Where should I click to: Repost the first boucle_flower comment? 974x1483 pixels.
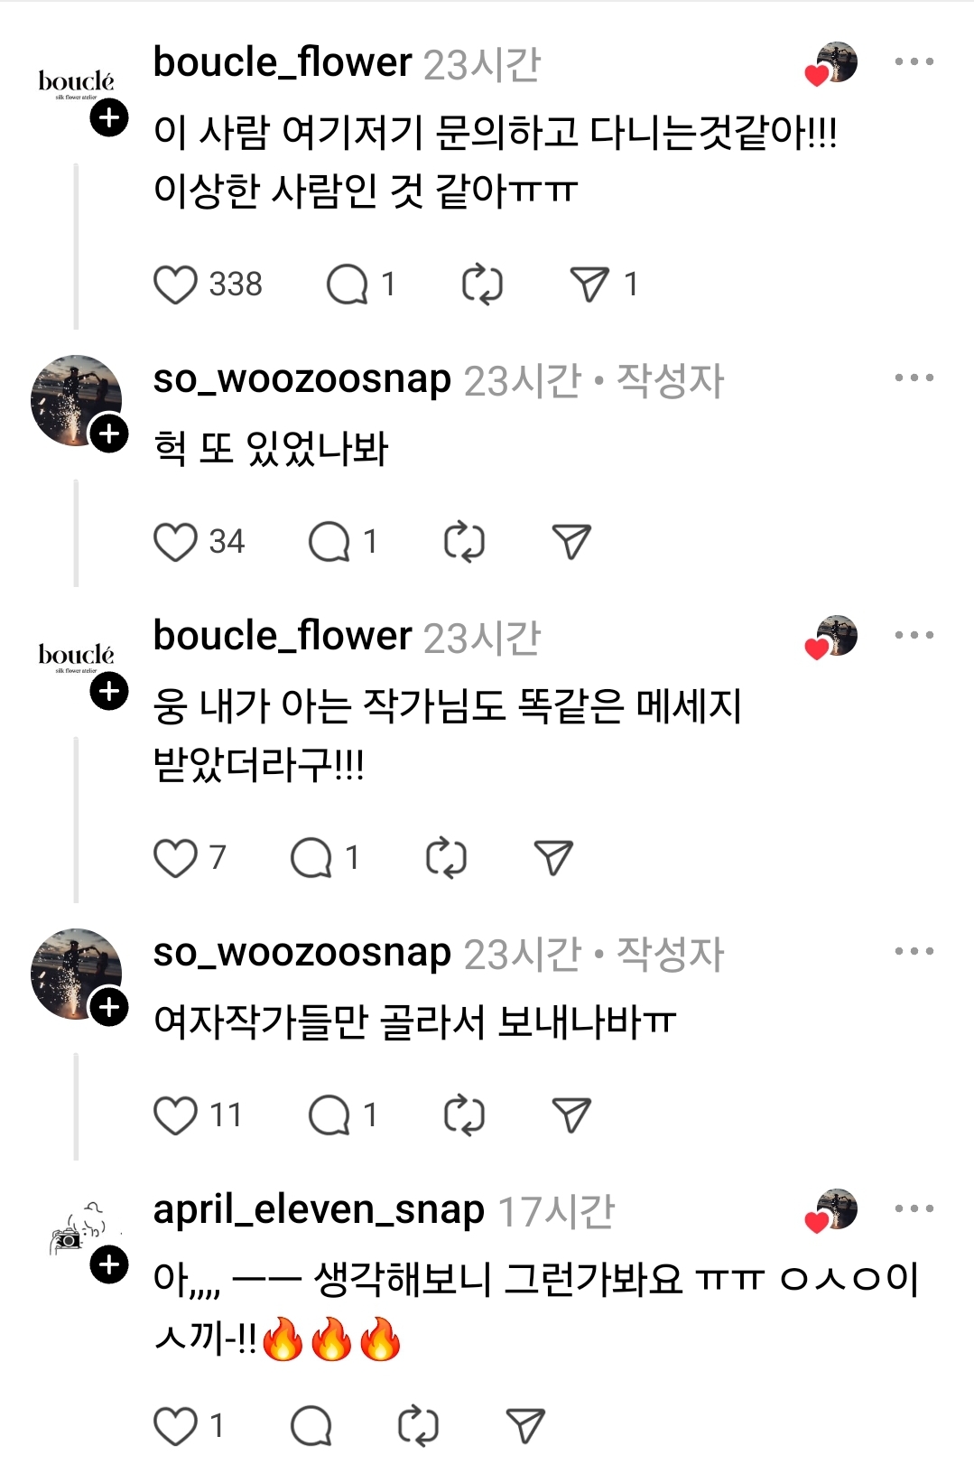(482, 284)
